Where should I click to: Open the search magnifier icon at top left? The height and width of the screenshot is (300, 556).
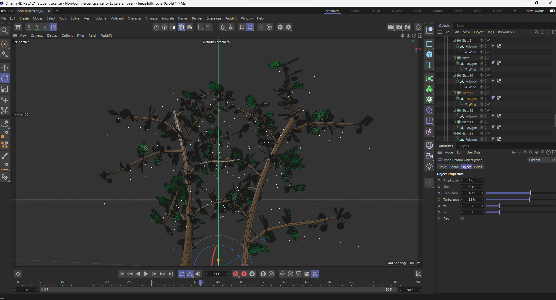[x=4, y=30]
